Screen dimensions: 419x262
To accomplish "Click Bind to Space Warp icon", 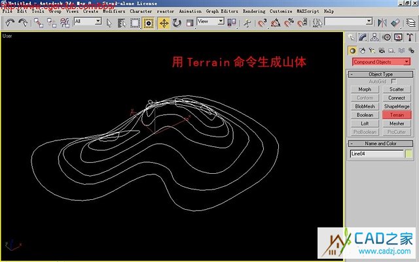I will pos(65,23).
